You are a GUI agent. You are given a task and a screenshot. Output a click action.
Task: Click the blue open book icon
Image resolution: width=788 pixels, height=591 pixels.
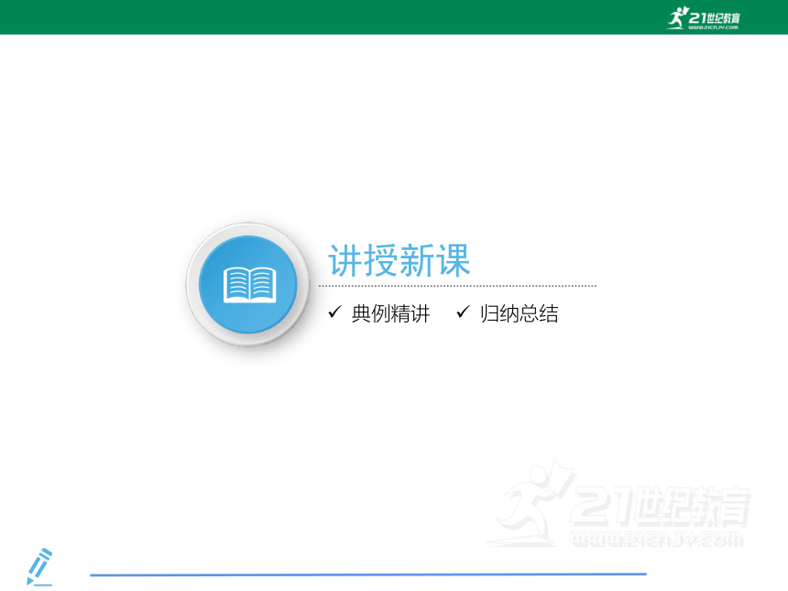[248, 284]
